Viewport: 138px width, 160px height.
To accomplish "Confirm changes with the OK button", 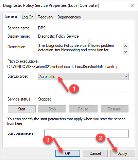I will 68,154.
